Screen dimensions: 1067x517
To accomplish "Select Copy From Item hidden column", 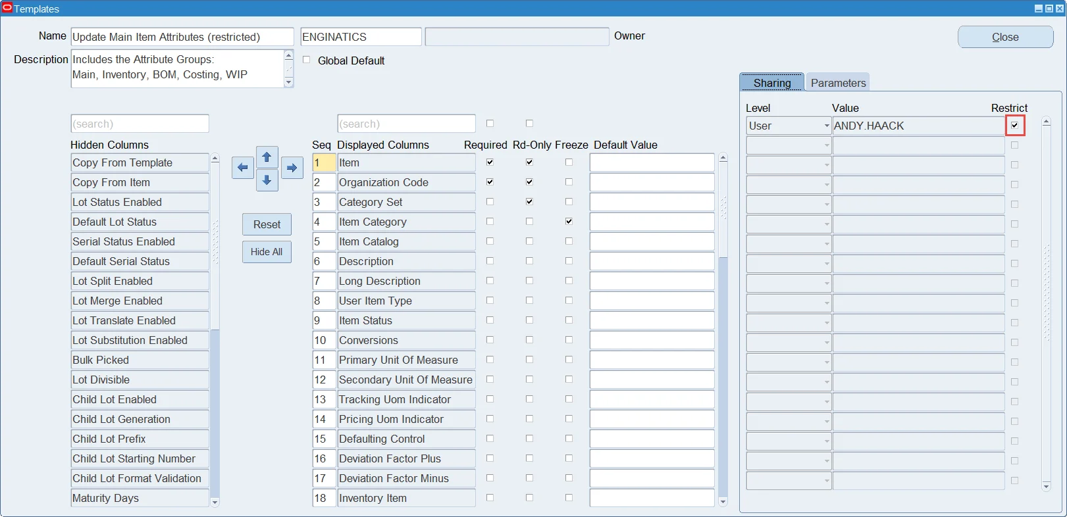I will point(140,182).
